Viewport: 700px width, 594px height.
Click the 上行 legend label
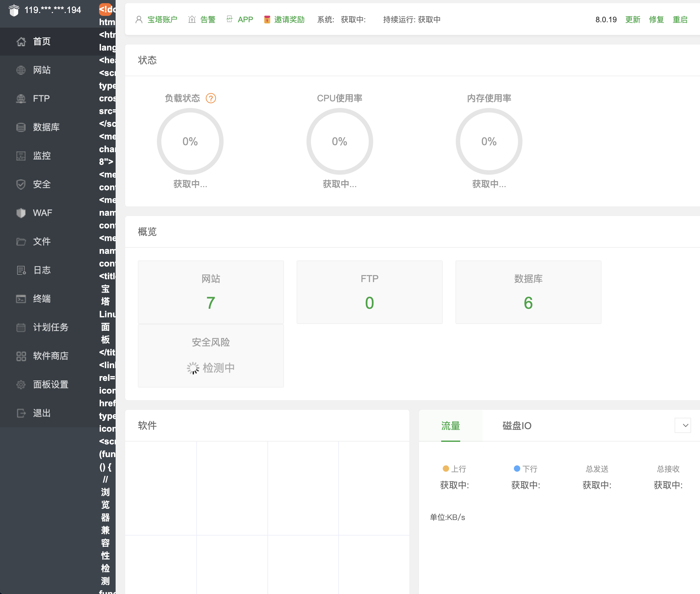coord(459,469)
